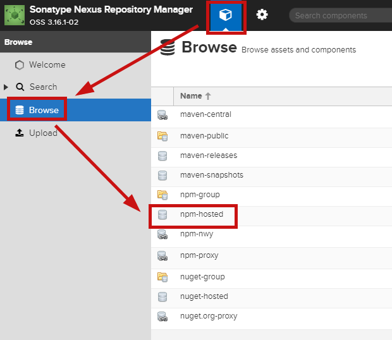Open server administration gear icon
Image resolution: width=392 pixels, height=340 pixels.
[x=262, y=15]
